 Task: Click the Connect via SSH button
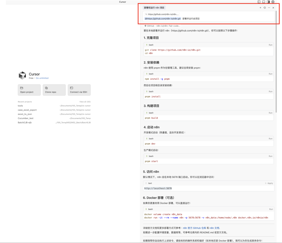(x=79, y=90)
